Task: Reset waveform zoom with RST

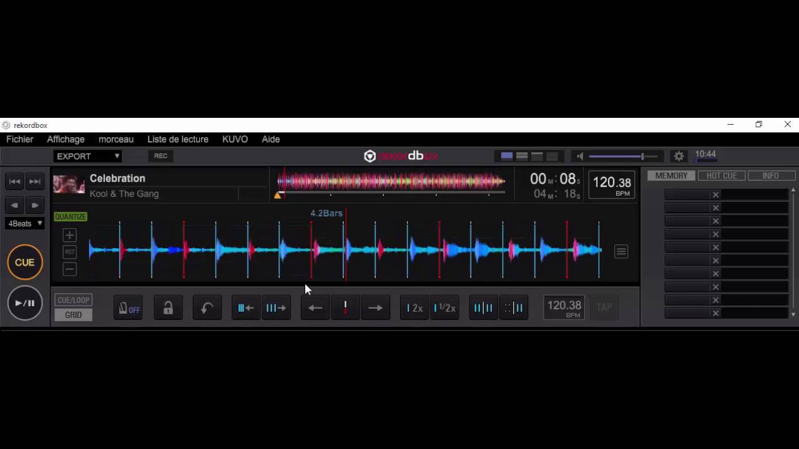Action: [69, 252]
